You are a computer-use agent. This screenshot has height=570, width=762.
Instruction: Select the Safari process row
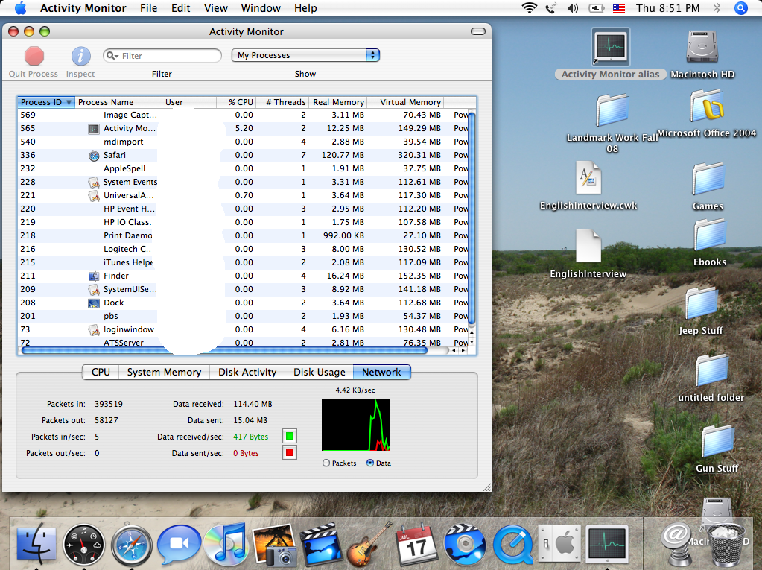tap(114, 155)
